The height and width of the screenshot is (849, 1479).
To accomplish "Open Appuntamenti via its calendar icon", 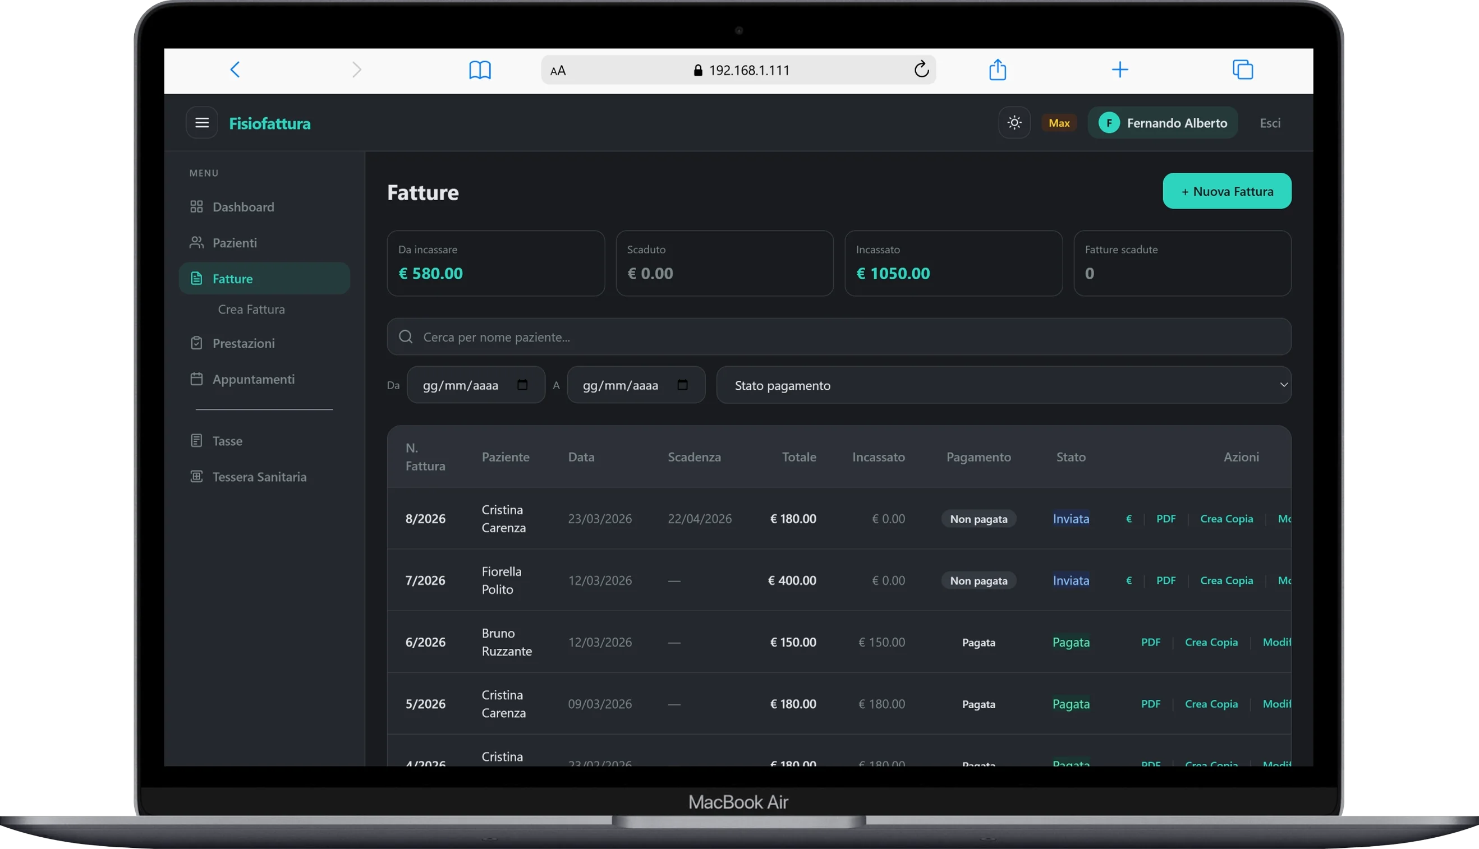I will point(196,379).
